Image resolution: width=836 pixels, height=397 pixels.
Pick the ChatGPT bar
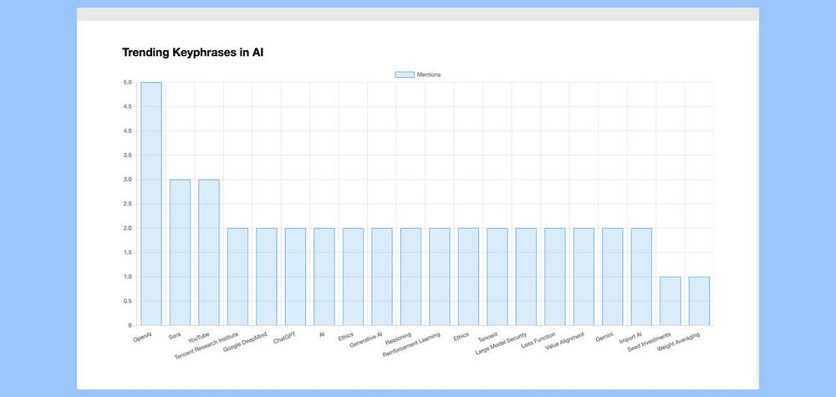pos(295,277)
